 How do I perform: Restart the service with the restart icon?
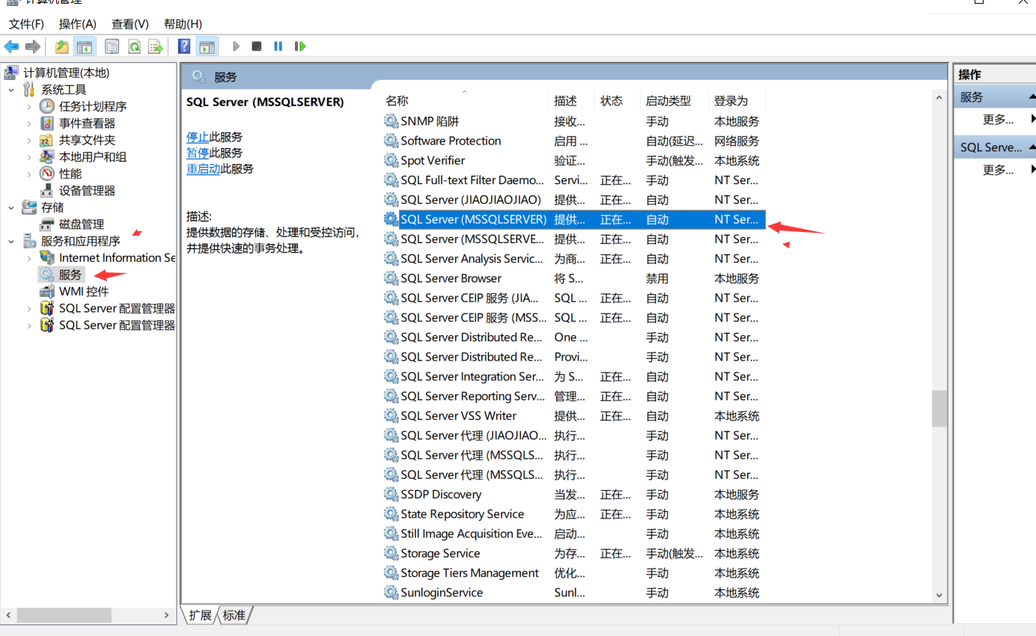coord(300,46)
